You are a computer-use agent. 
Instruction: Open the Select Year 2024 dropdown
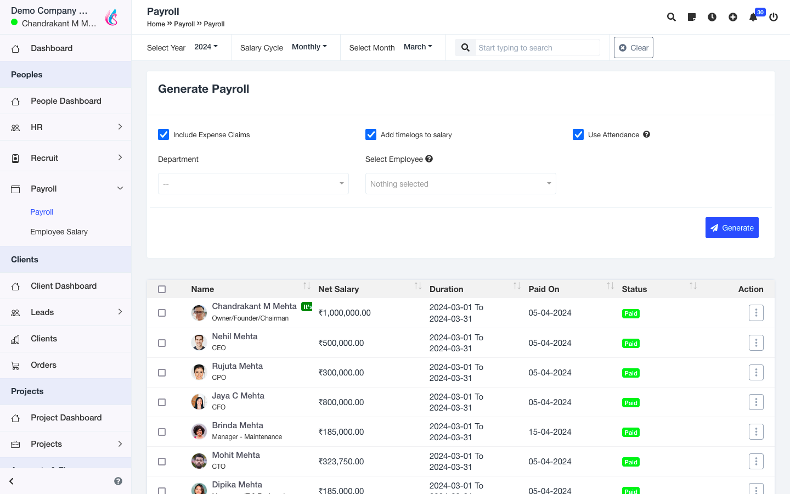pyautogui.click(x=206, y=47)
